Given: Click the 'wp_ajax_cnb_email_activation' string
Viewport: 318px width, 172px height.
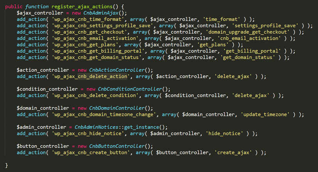Looking at the screenshot, I should [x=95, y=38].
